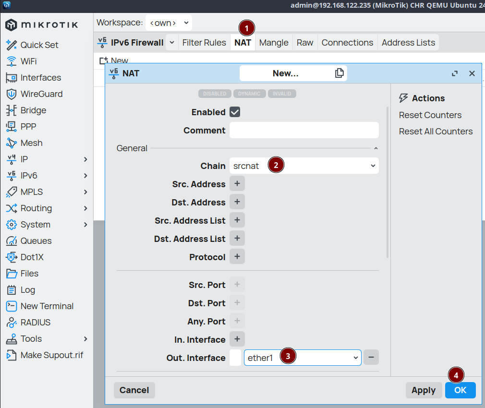Click the Apply button
This screenshot has height=408, width=485.
423,390
